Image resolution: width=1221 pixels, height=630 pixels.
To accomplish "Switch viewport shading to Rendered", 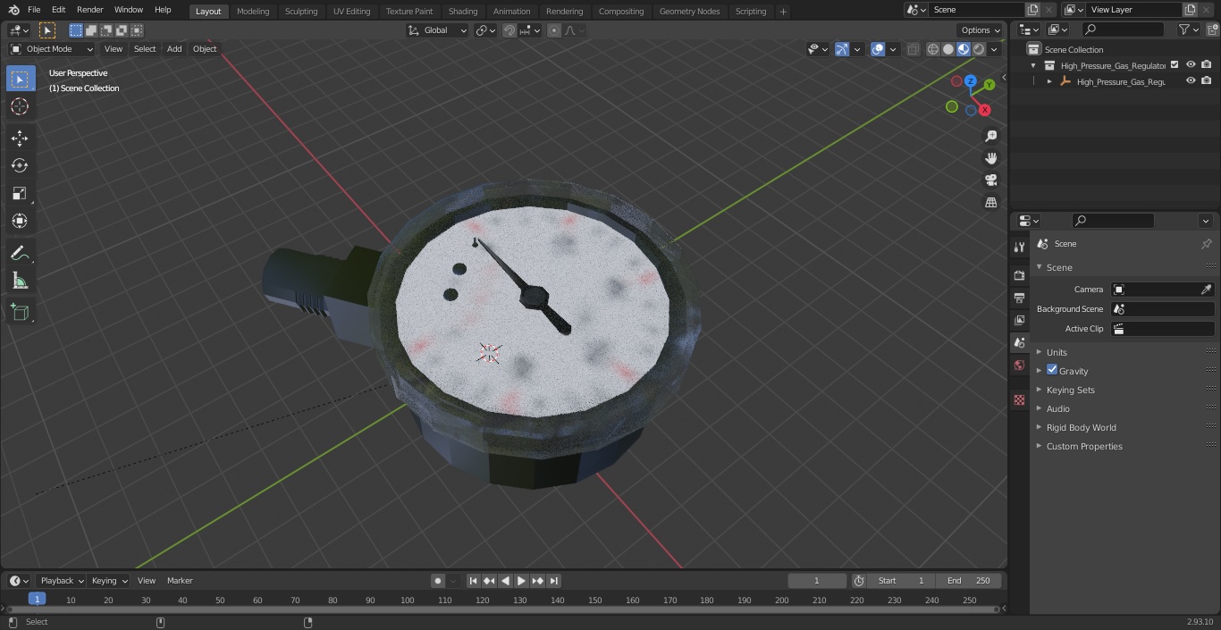I will [x=979, y=49].
